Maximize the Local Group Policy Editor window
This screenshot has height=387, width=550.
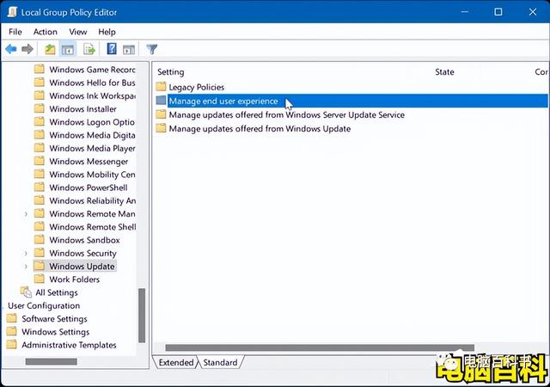[x=498, y=11]
